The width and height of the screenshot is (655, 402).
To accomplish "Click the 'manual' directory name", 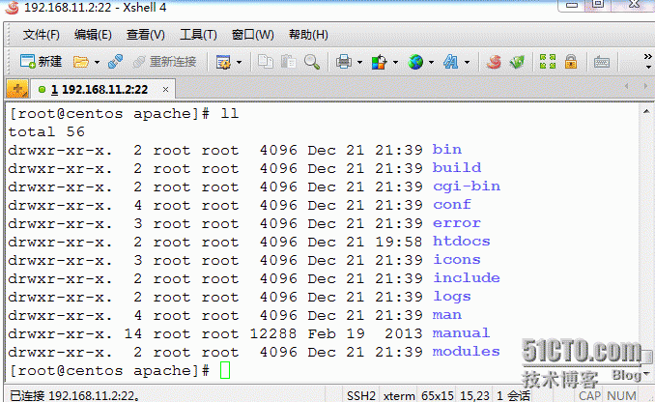I will [x=461, y=333].
